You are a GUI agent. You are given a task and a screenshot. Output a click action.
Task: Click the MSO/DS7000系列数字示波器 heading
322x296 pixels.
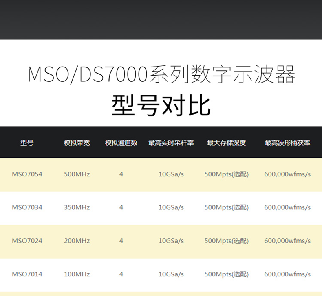pyautogui.click(x=161, y=74)
